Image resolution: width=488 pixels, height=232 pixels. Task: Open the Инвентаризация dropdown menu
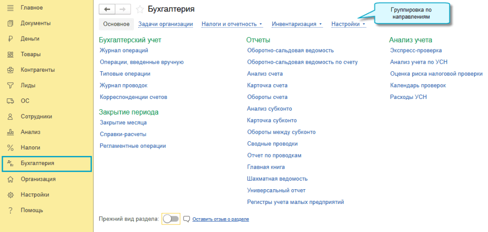[x=296, y=24]
